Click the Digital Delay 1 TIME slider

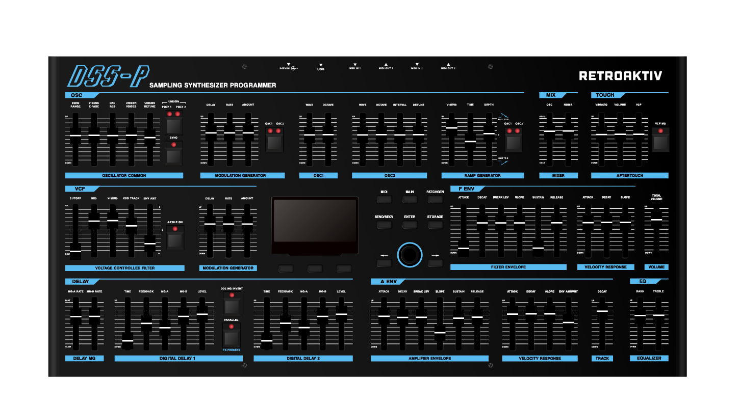pyautogui.click(x=128, y=324)
